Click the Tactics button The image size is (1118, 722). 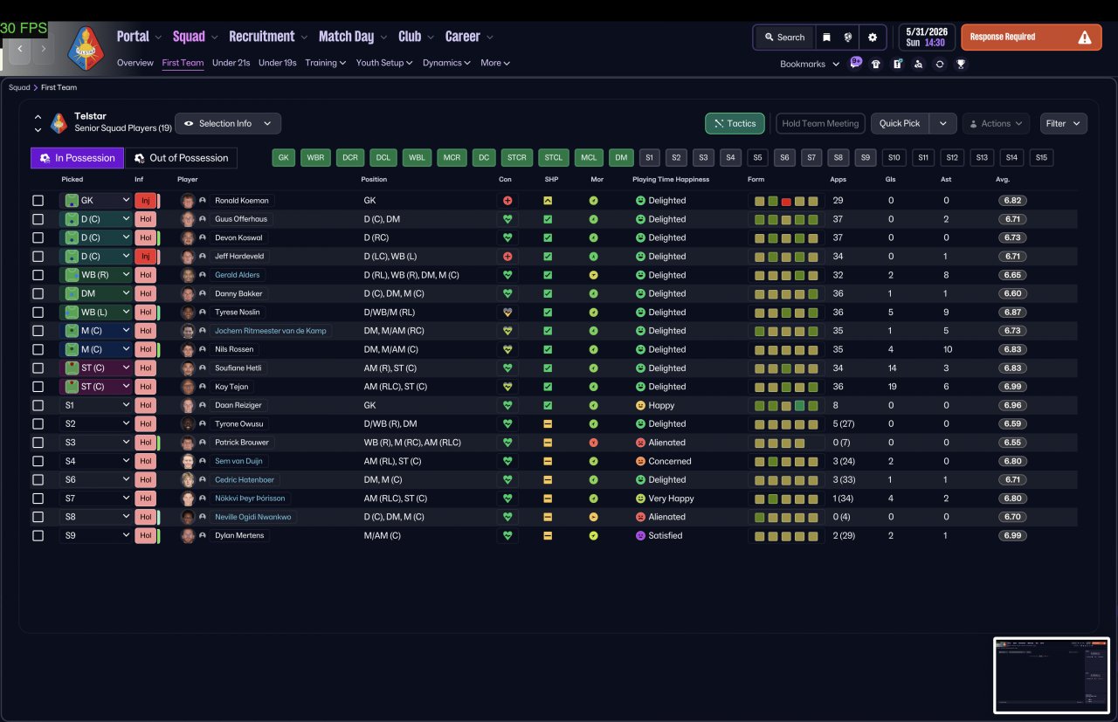click(735, 124)
